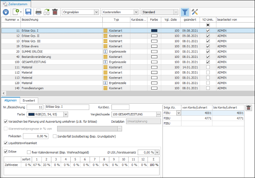The height and width of the screenshot is (178, 255).
Task: Click the Farbe swatch in Erlöse divers row
Action: pos(154,46)
